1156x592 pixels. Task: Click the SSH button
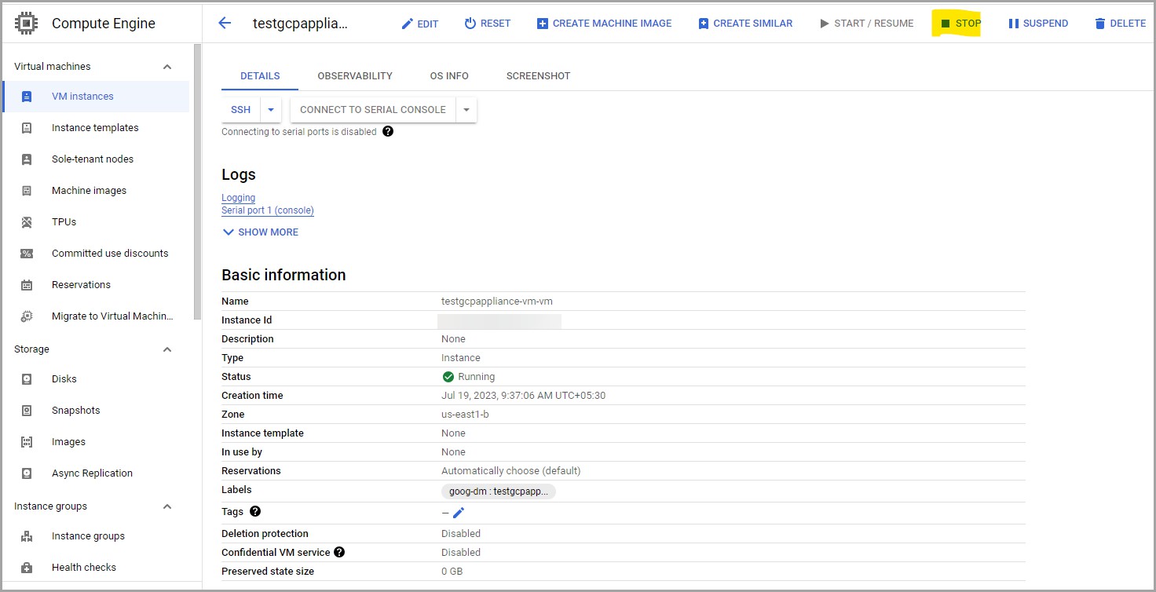tap(240, 110)
